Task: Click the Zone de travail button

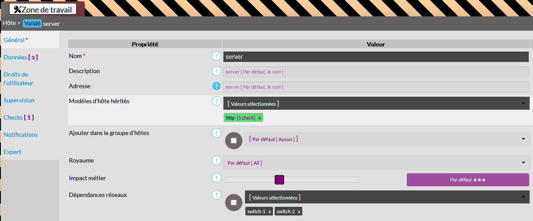Action: (43, 9)
